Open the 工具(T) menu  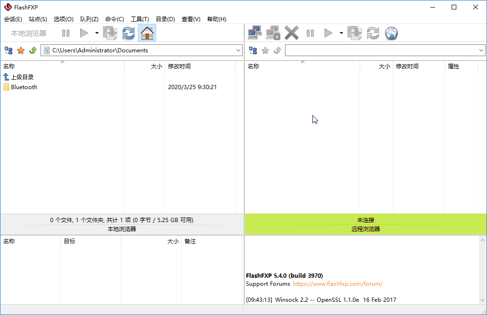point(140,19)
